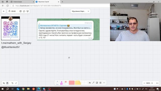
Task: Open the taskbar clock 12:51
Action: 152,89
